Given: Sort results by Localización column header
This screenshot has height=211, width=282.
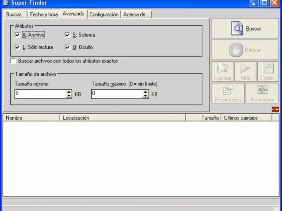Looking at the screenshot, I should (123, 118).
